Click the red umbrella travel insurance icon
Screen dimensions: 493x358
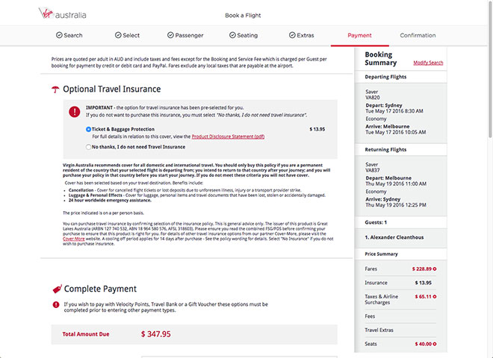click(x=55, y=89)
